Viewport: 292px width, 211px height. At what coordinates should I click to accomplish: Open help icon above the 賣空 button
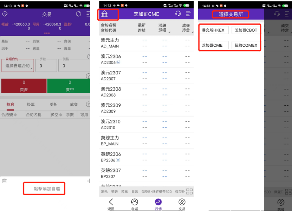click(x=88, y=76)
